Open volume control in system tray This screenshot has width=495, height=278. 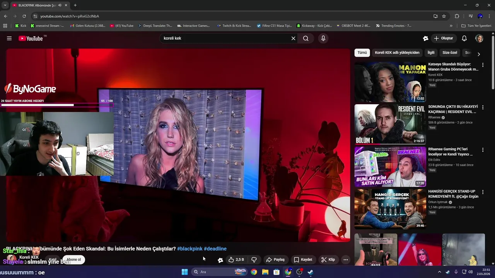471,272
